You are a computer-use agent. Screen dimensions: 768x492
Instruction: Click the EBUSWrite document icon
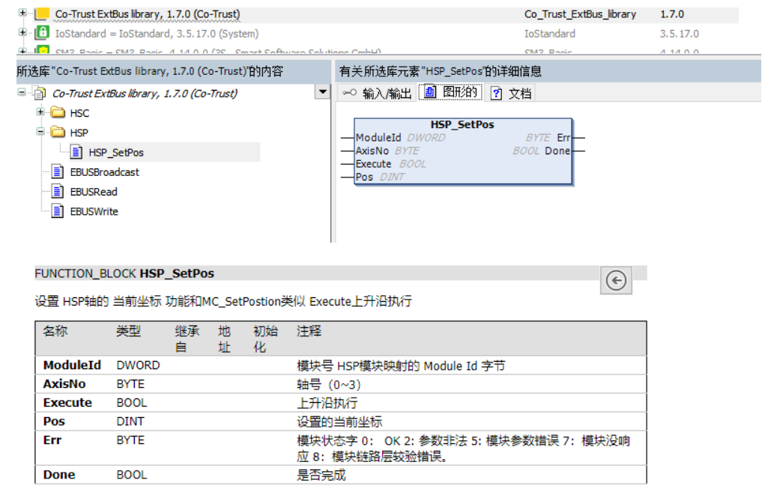pyautogui.click(x=57, y=211)
